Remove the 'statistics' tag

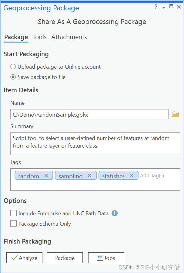pyautogui.click(x=132, y=176)
